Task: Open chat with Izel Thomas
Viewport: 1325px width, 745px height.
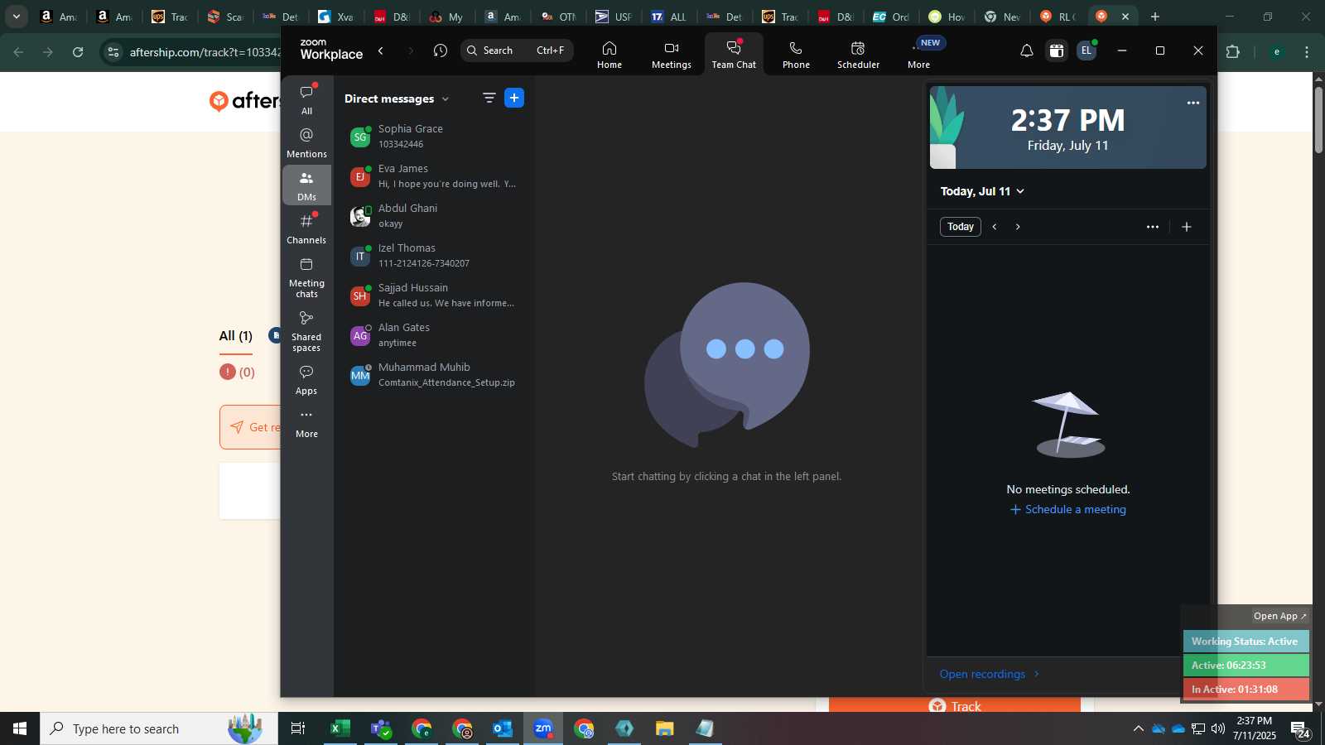Action: coord(434,255)
